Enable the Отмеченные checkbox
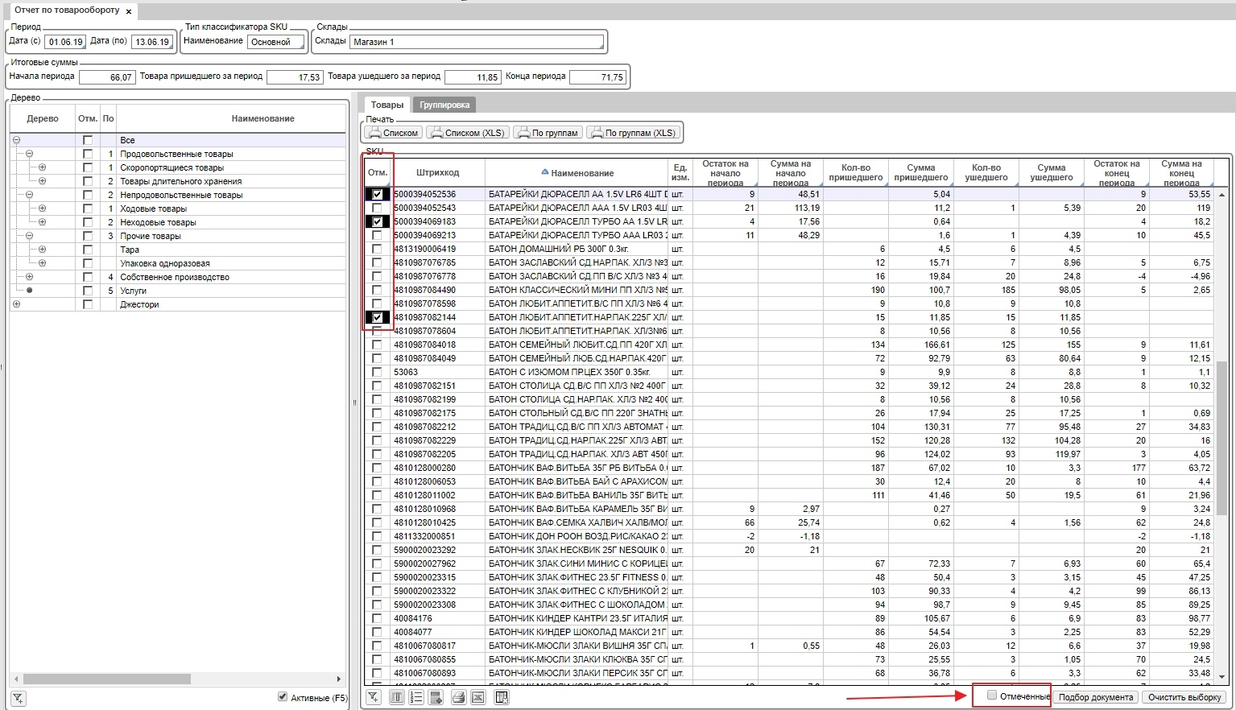 point(992,696)
